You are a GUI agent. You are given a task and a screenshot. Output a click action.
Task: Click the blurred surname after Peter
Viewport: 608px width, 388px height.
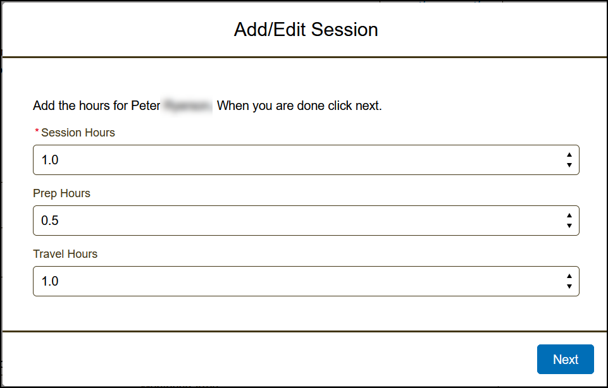[188, 106]
